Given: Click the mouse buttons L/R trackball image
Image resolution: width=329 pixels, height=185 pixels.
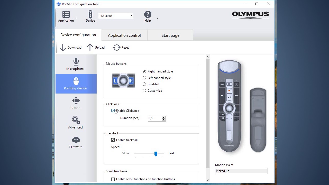Looking at the screenshot, I should [x=123, y=81].
